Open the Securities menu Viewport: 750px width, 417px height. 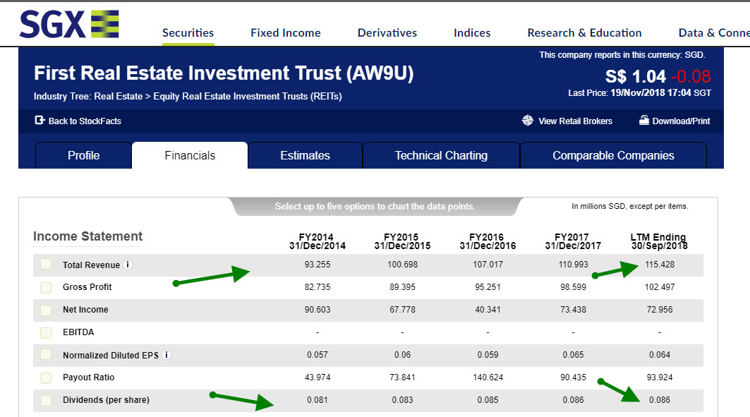(188, 32)
